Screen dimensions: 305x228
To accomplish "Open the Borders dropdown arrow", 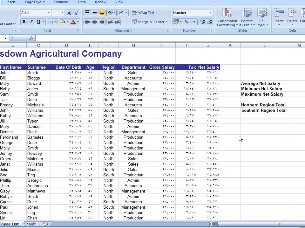I will pyautogui.click(x=56, y=22).
